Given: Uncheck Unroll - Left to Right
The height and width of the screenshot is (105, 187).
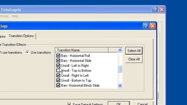Looking at the screenshot, I should point(58,65).
